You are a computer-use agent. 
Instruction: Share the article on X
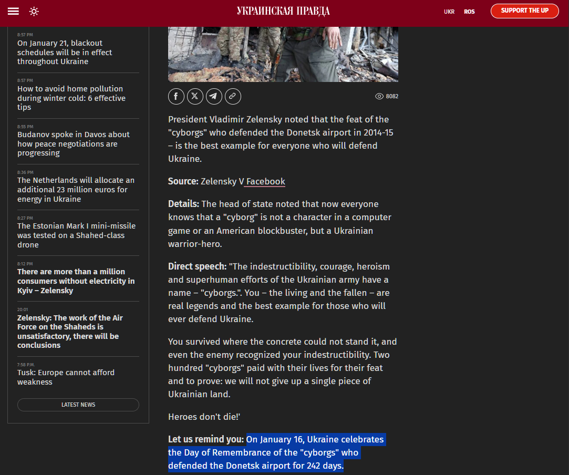tap(195, 96)
